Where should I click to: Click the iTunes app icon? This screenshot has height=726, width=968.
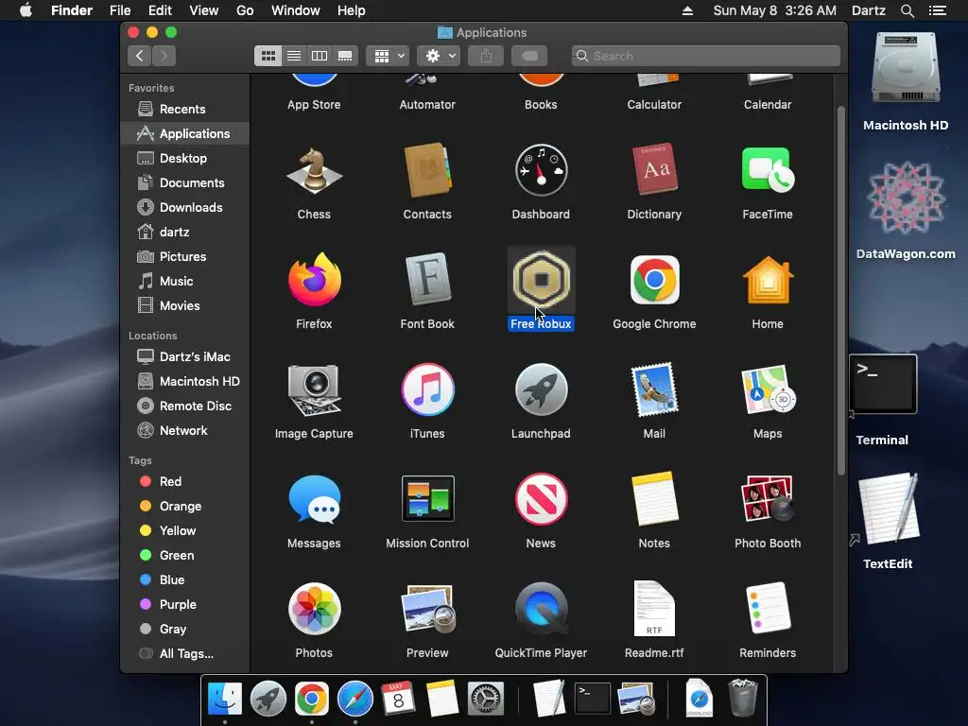pos(427,390)
